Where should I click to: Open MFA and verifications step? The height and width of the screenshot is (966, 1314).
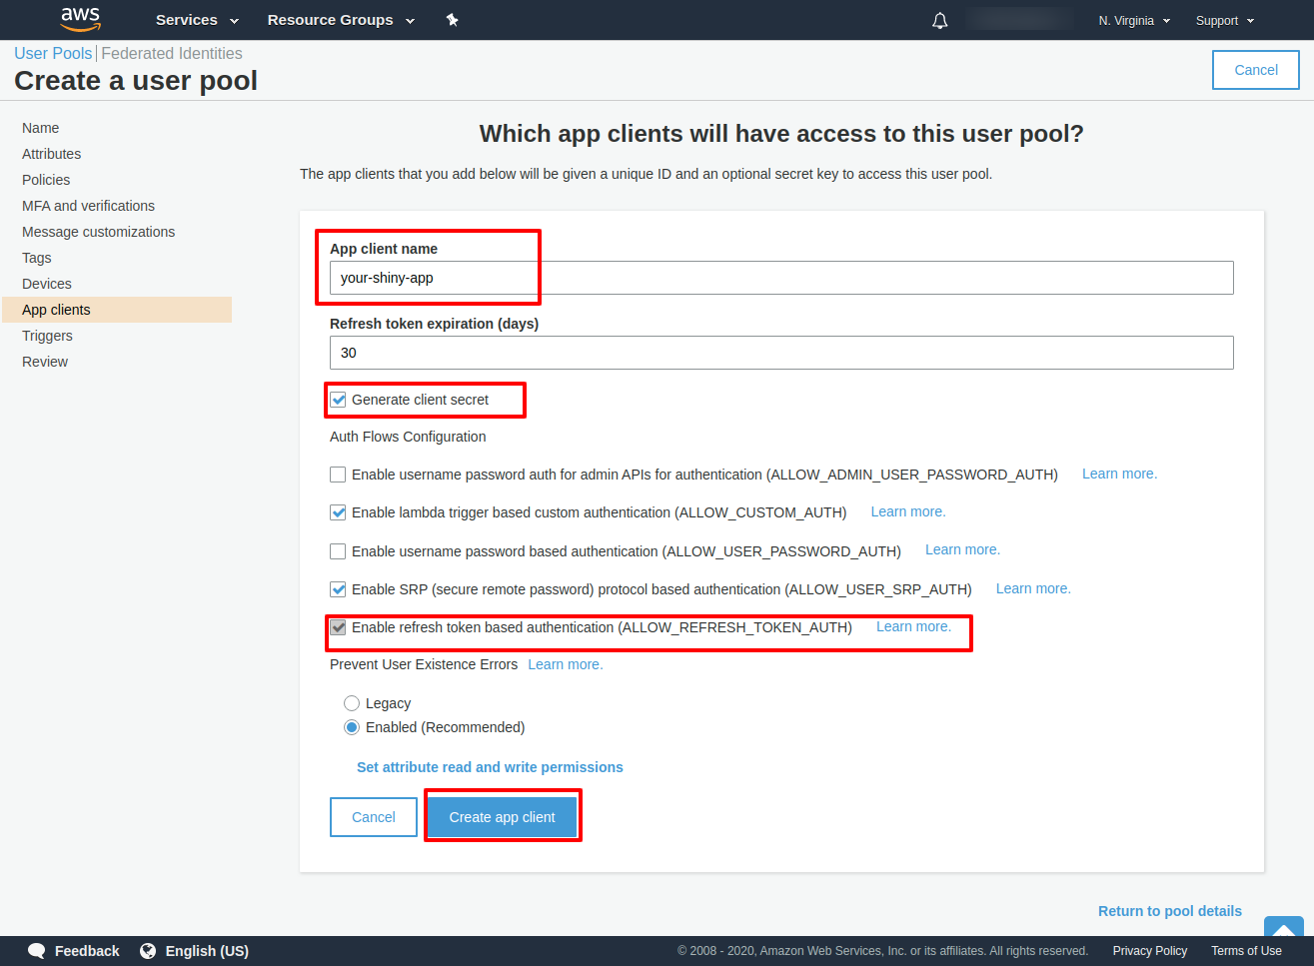pos(88,206)
